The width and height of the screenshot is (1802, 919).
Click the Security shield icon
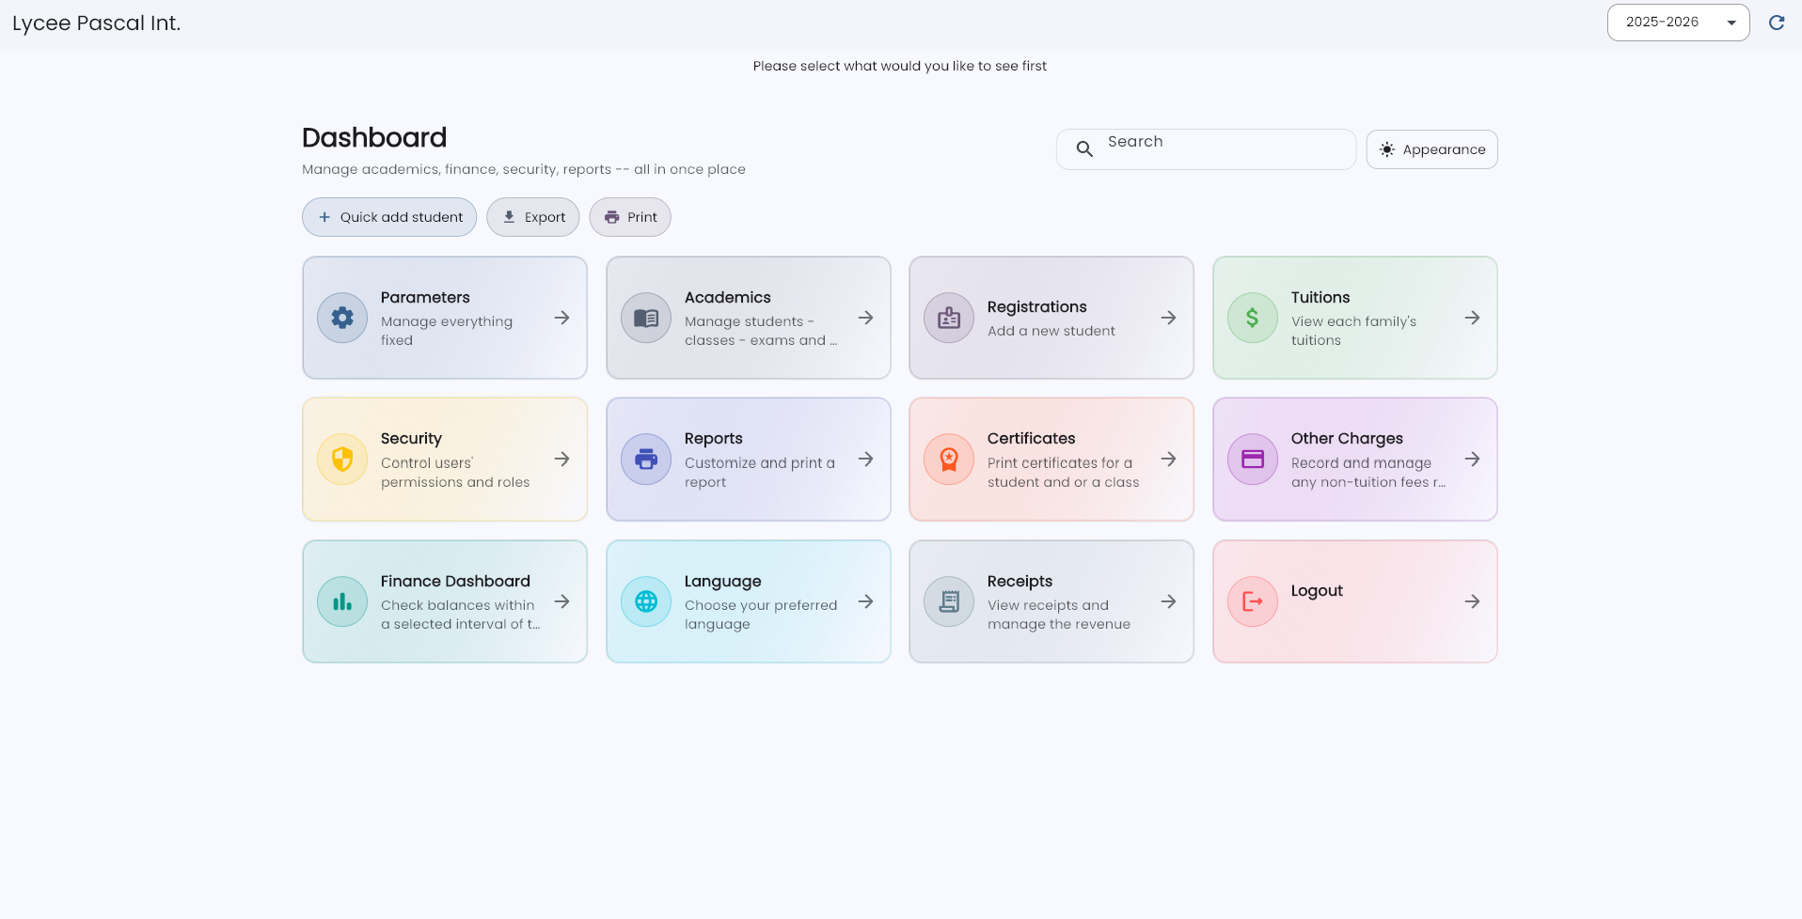coord(342,459)
